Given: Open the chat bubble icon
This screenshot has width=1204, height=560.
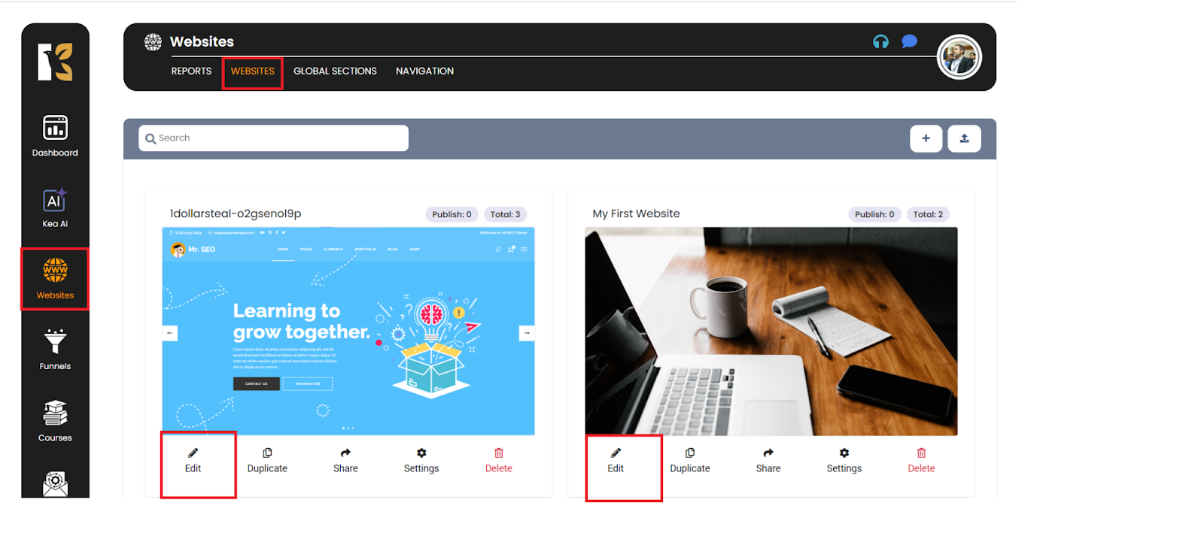Looking at the screenshot, I should click(909, 41).
